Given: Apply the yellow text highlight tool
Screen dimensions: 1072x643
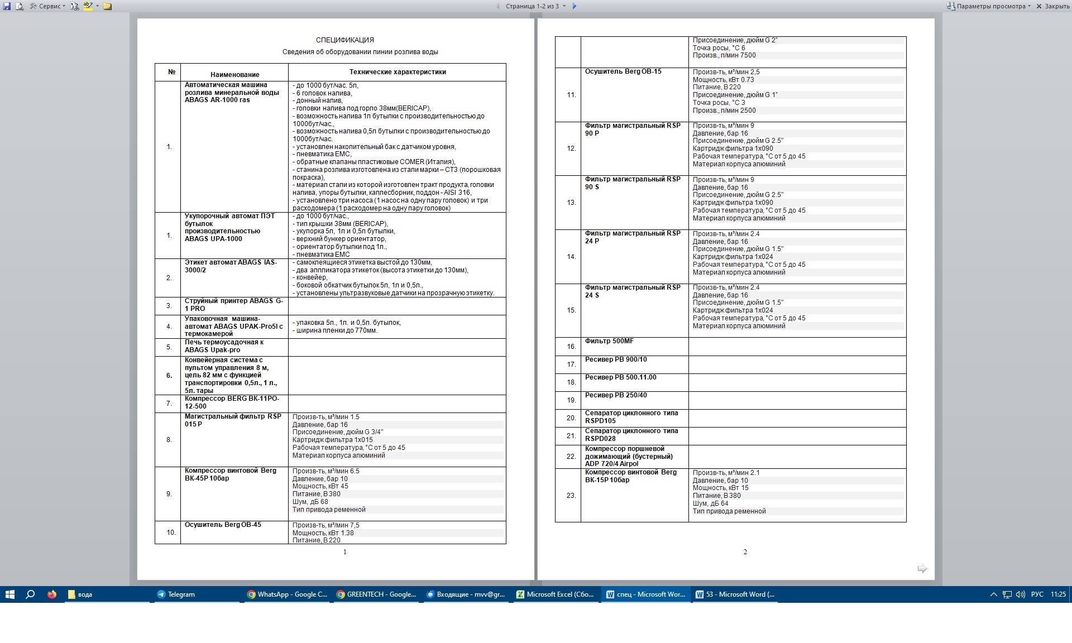Looking at the screenshot, I should click(x=88, y=6).
